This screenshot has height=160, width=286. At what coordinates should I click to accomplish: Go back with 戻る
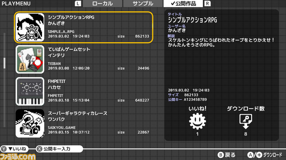tap(230, 155)
